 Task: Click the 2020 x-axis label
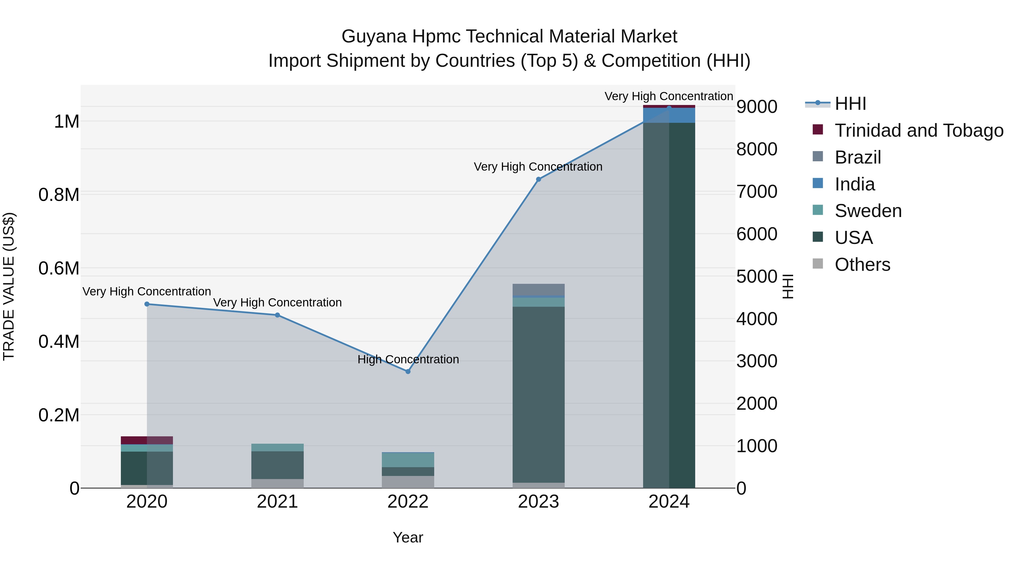click(147, 502)
